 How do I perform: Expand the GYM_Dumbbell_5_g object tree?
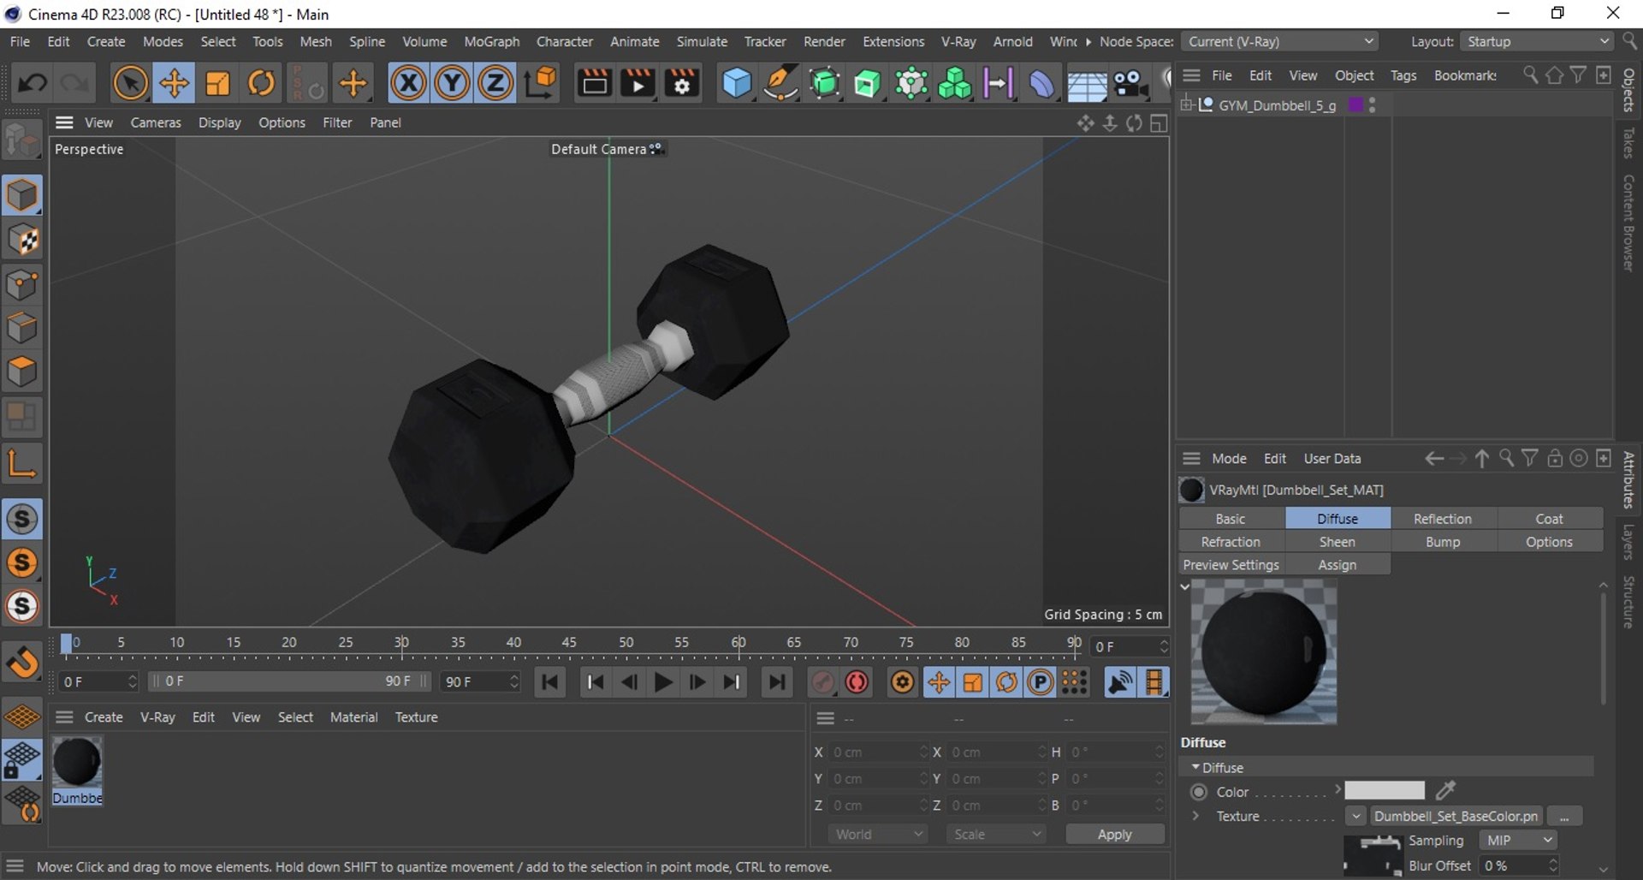click(x=1186, y=105)
